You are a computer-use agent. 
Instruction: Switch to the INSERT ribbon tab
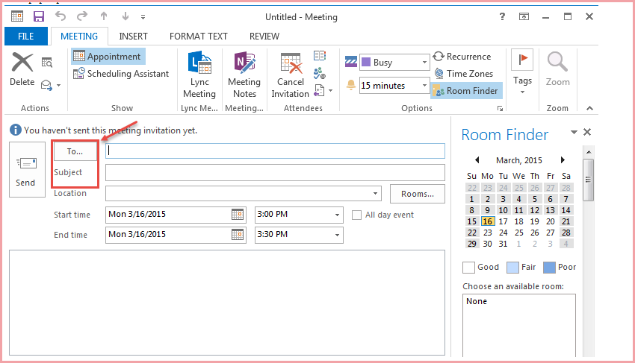(133, 37)
